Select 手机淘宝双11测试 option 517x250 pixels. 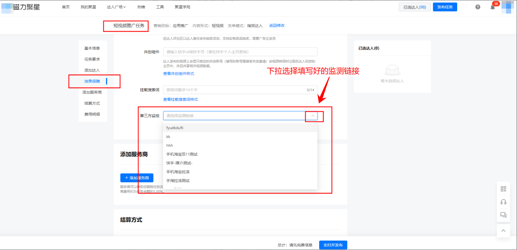click(240, 154)
